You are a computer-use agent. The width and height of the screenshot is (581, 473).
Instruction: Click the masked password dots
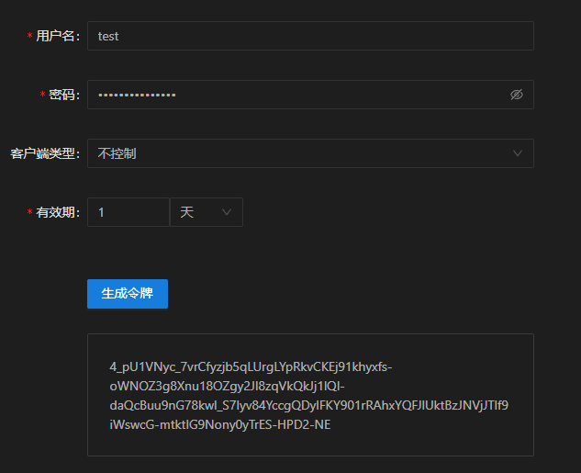point(137,95)
